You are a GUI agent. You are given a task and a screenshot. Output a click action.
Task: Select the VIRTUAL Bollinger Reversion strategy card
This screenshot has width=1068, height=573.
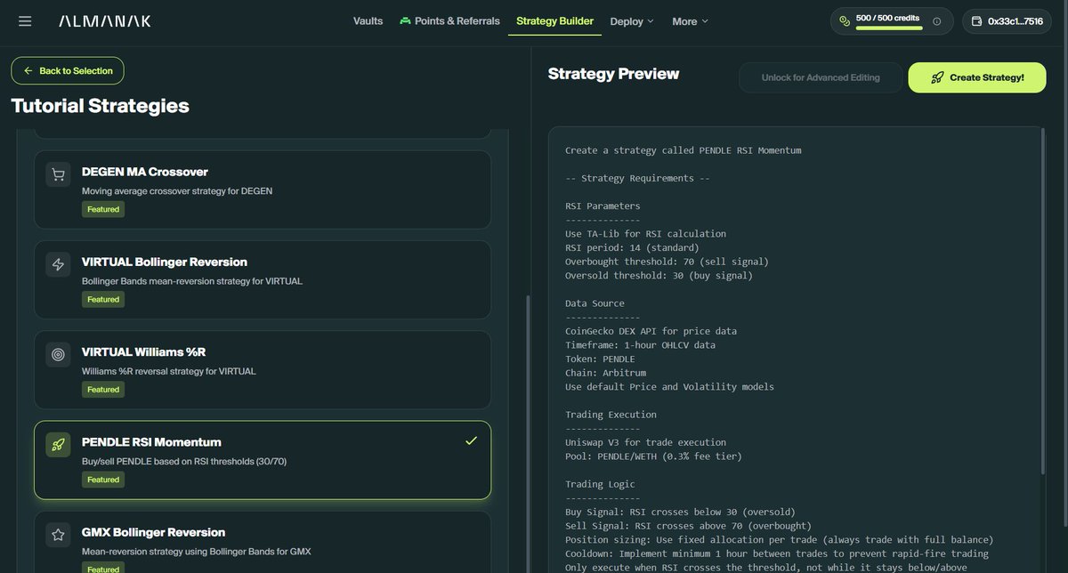263,279
